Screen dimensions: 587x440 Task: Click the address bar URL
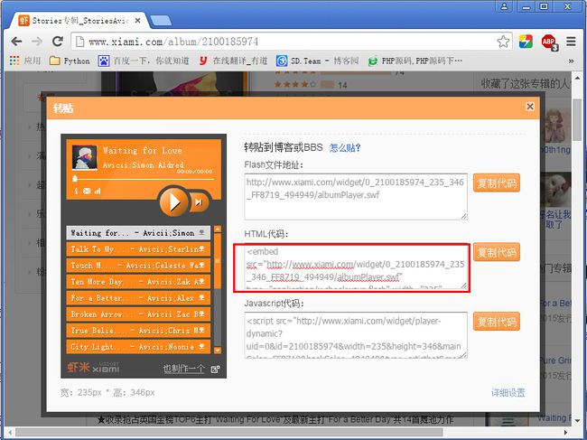[173, 42]
